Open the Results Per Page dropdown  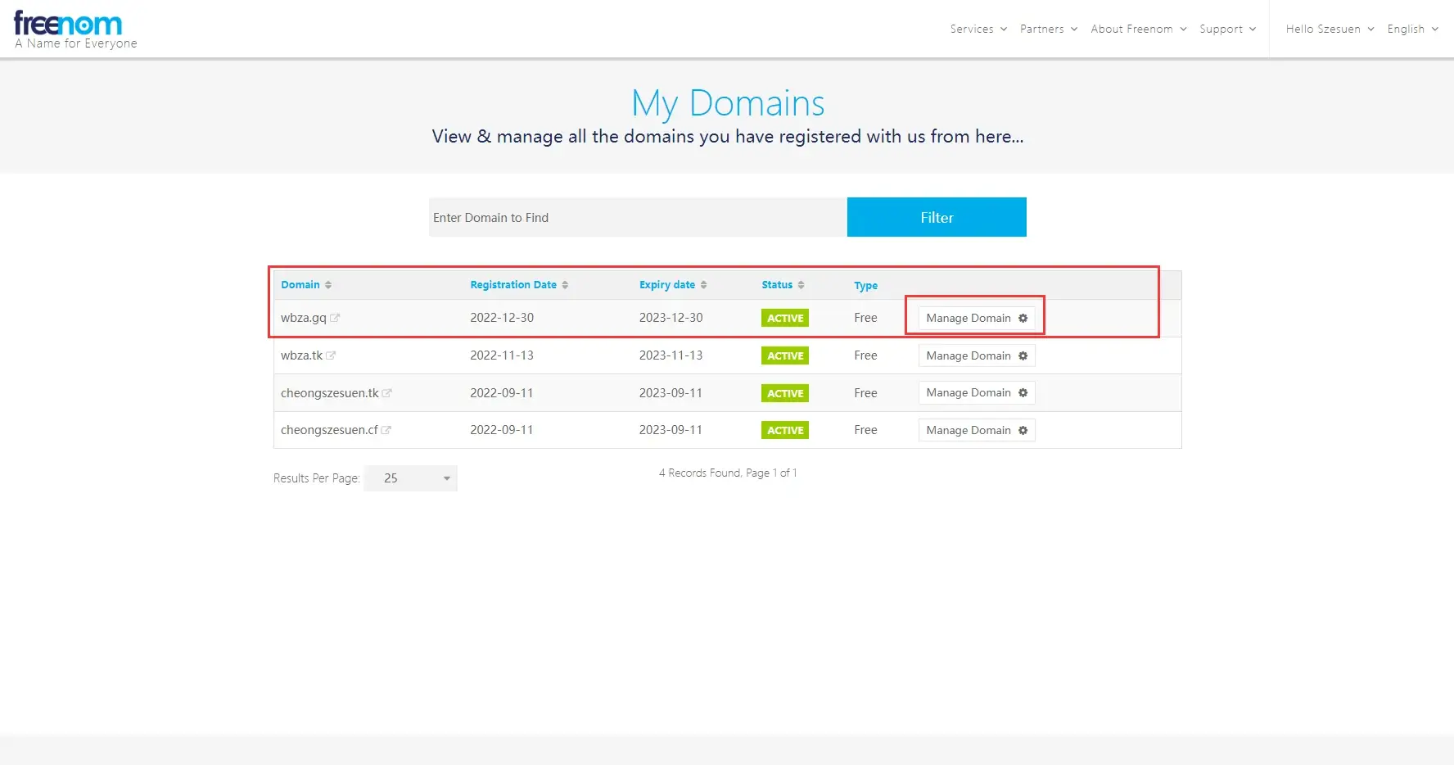tap(410, 478)
